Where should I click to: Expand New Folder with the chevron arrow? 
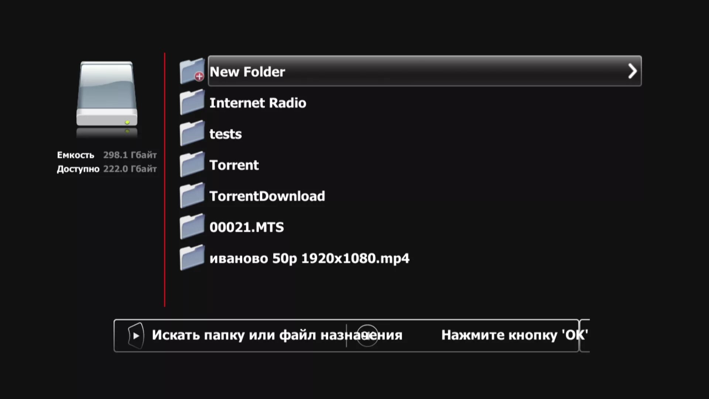tap(632, 71)
